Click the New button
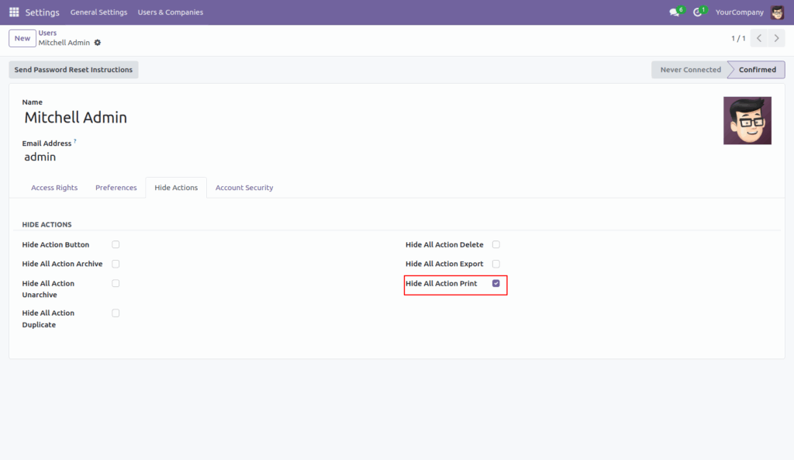This screenshot has width=794, height=460. 21,37
